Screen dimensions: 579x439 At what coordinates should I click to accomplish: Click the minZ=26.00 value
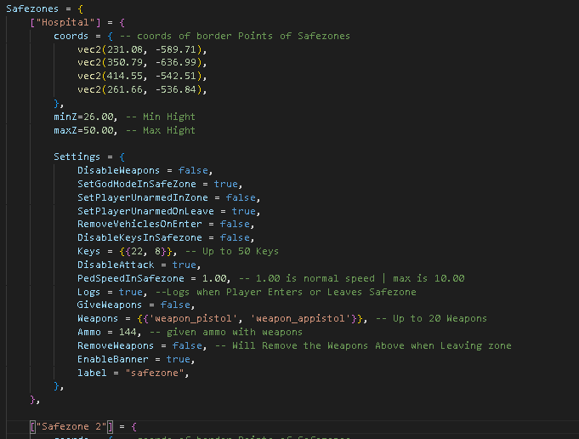pyautogui.click(x=99, y=117)
